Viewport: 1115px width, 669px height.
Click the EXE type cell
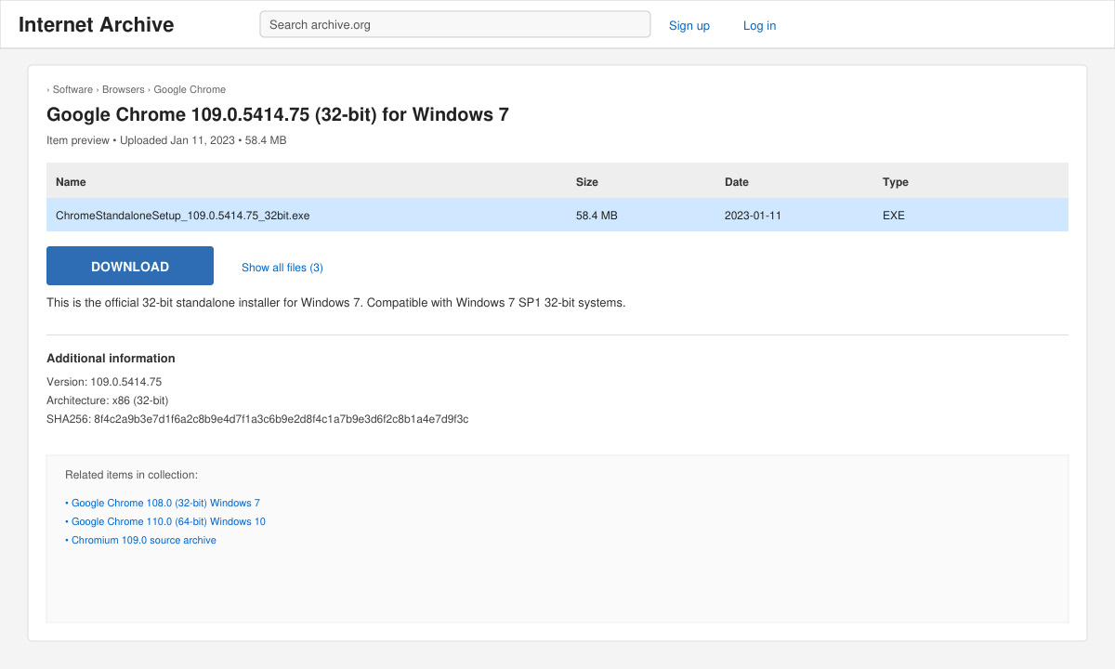click(x=894, y=215)
